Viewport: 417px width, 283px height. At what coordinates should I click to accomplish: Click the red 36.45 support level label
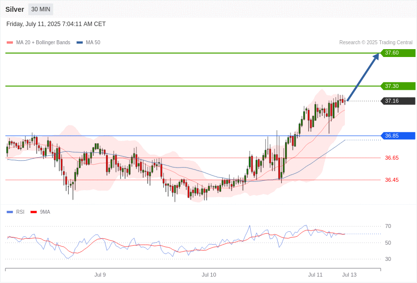392,180
